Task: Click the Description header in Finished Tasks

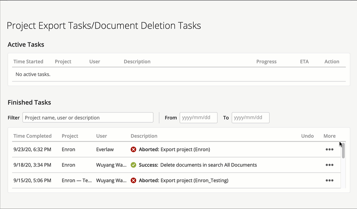Action: click(144, 136)
